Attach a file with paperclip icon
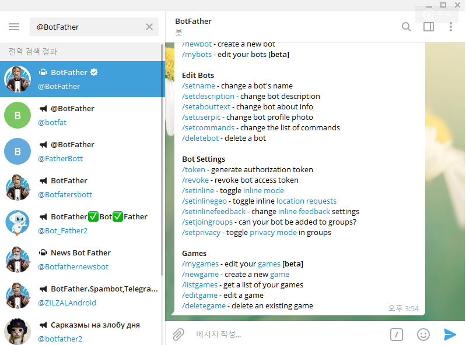 [x=178, y=335]
